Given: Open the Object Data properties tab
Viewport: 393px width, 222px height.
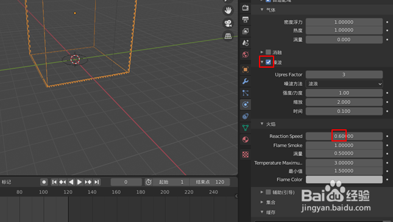Looking at the screenshot, I should pos(246,128).
